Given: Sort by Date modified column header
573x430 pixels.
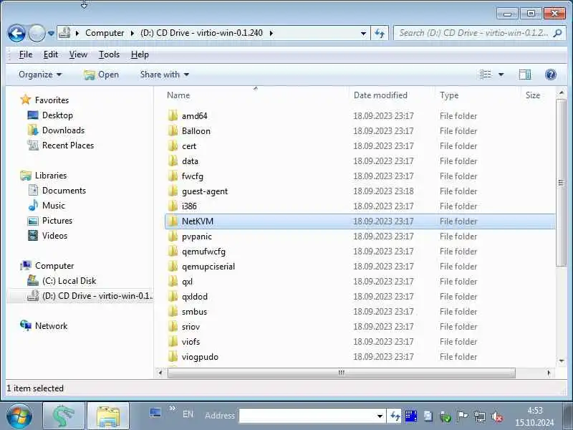Looking at the screenshot, I should pyautogui.click(x=380, y=95).
